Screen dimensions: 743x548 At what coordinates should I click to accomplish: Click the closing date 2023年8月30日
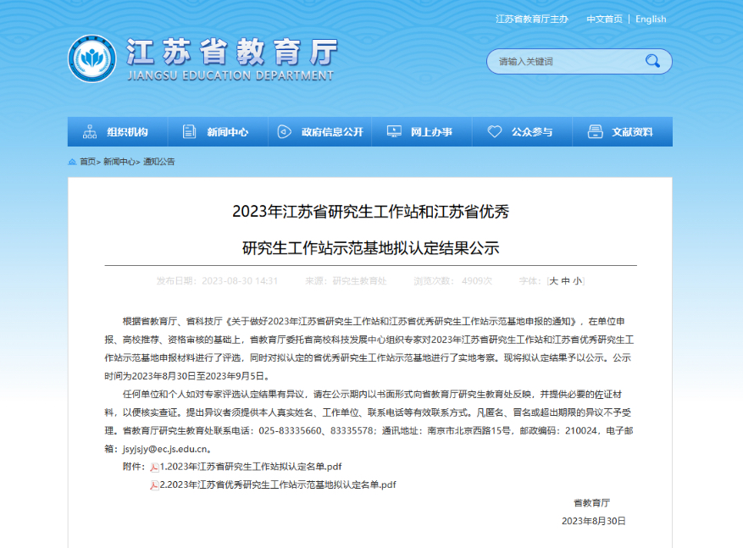594,521
